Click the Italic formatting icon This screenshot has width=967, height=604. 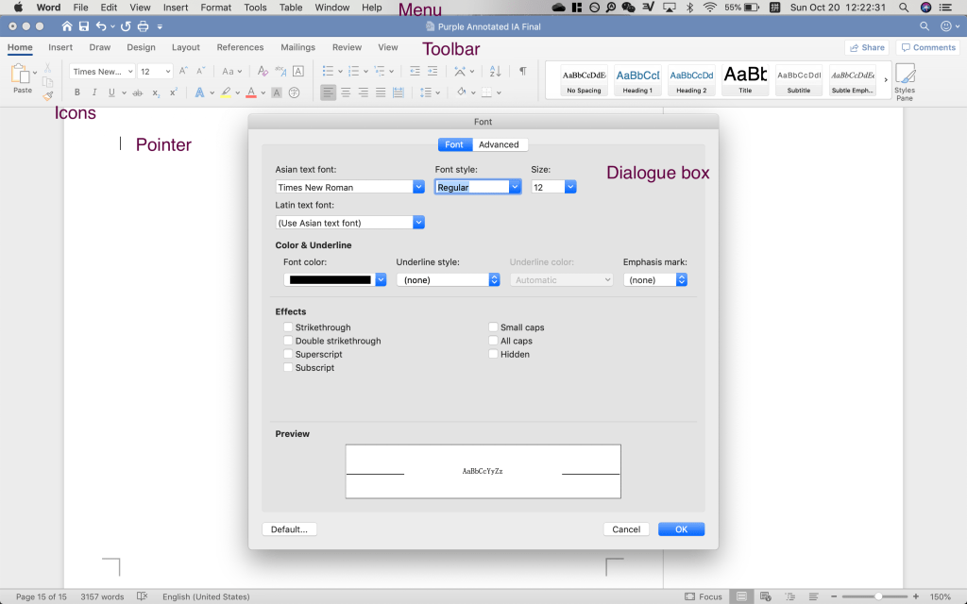94,92
